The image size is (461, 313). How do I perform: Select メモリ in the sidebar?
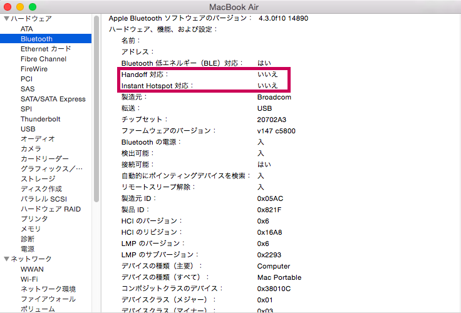point(31,228)
